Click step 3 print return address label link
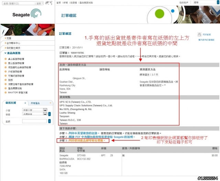This screenshot has height=181, width=220. click(87, 140)
